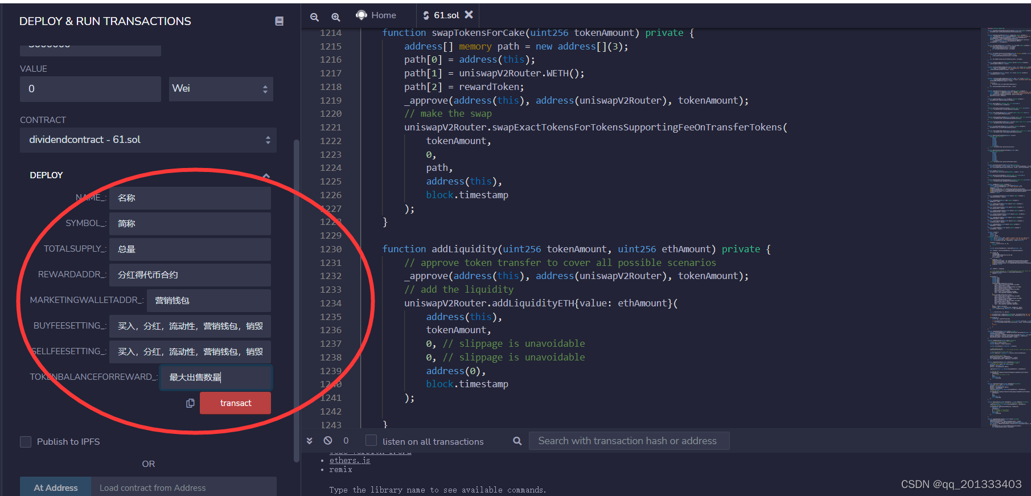1031x496 pixels.
Task: Click line number 1230 in gutter
Action: [x=331, y=249]
